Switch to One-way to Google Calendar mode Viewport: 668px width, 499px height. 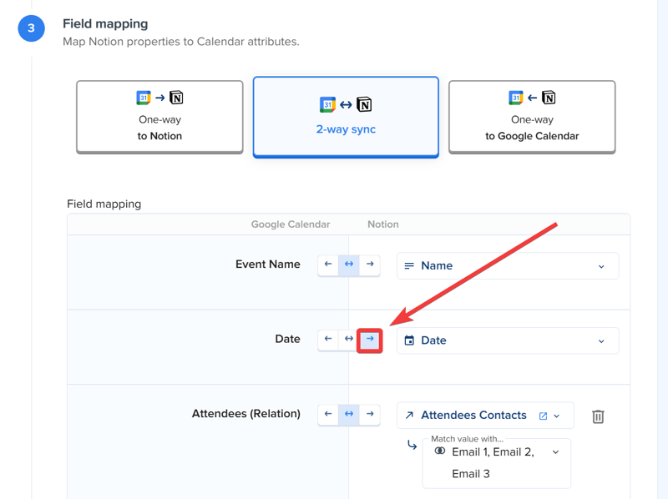pos(532,117)
